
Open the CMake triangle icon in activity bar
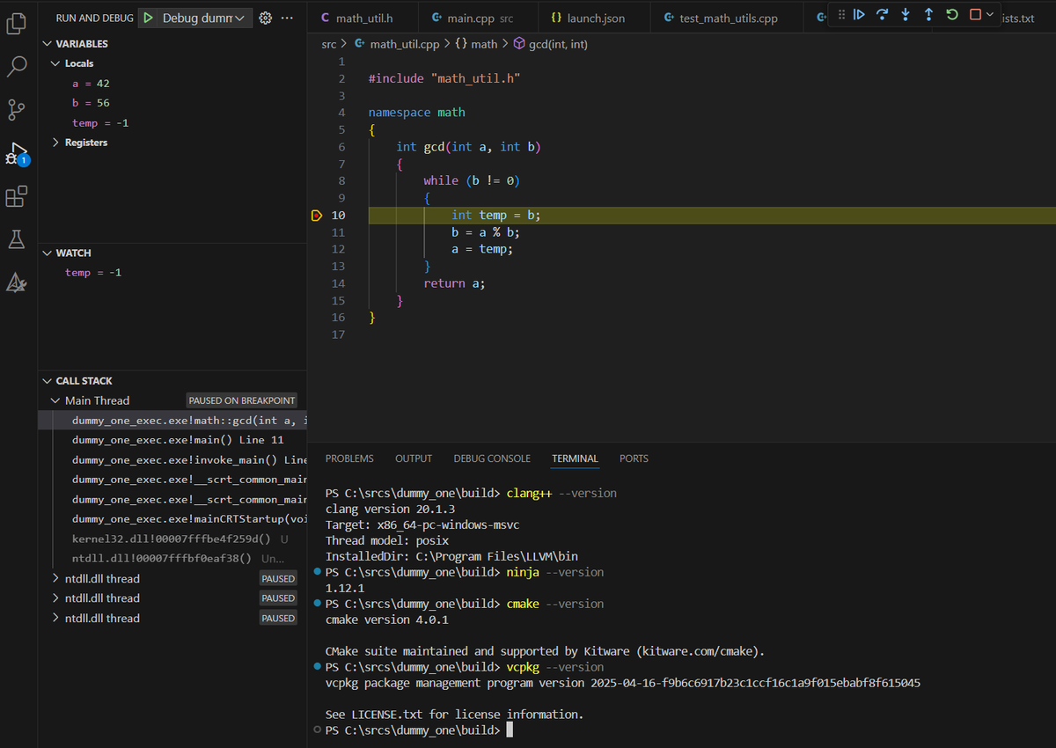17,282
